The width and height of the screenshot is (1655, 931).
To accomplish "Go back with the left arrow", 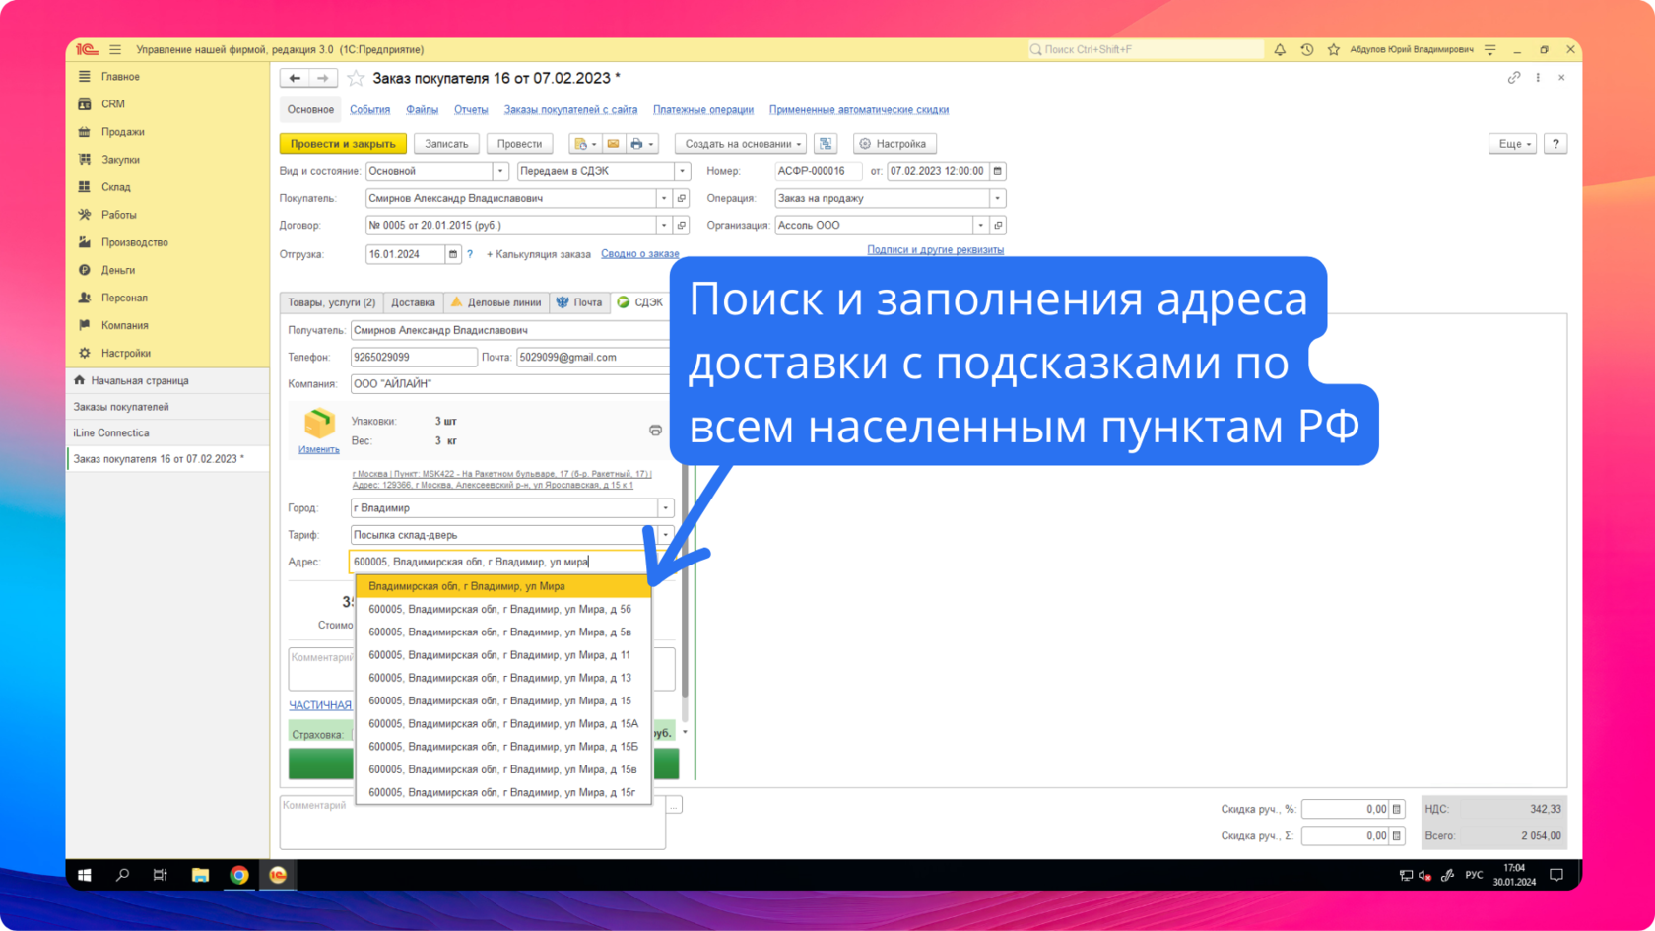I will click(295, 78).
